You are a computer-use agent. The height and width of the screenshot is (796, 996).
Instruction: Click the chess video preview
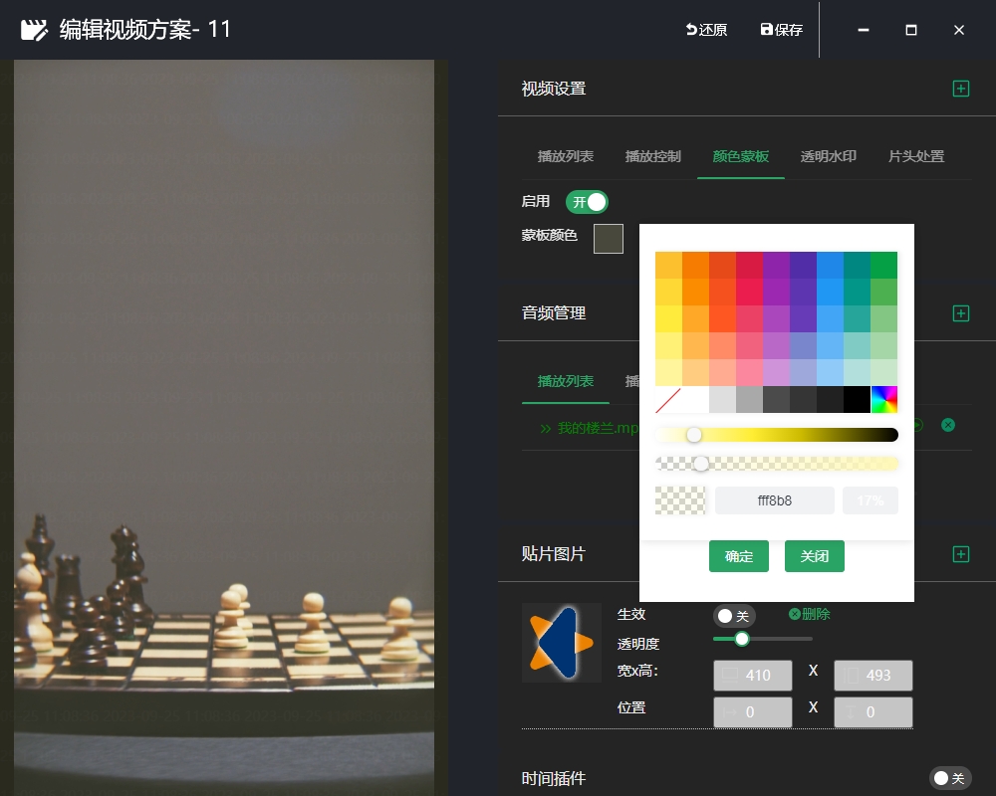[223, 428]
